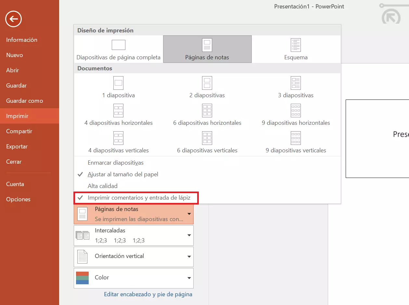
Task: Go to Exportar section
Action: point(30,147)
